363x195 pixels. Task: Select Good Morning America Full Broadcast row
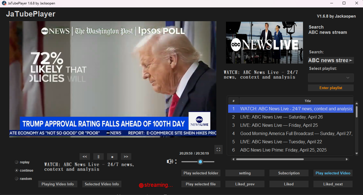pyautogui.click(x=291, y=133)
